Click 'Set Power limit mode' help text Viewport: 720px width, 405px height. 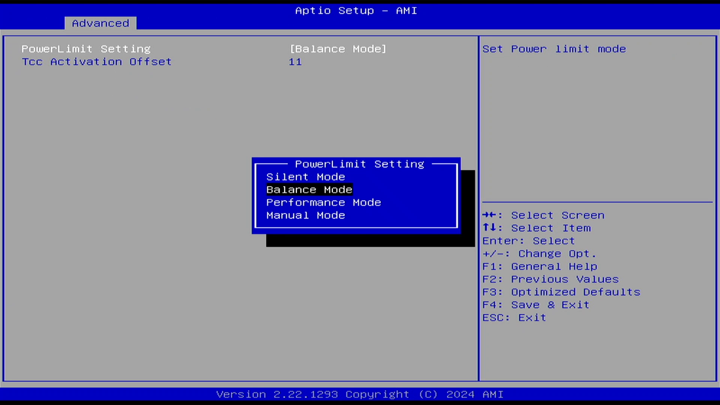point(554,49)
